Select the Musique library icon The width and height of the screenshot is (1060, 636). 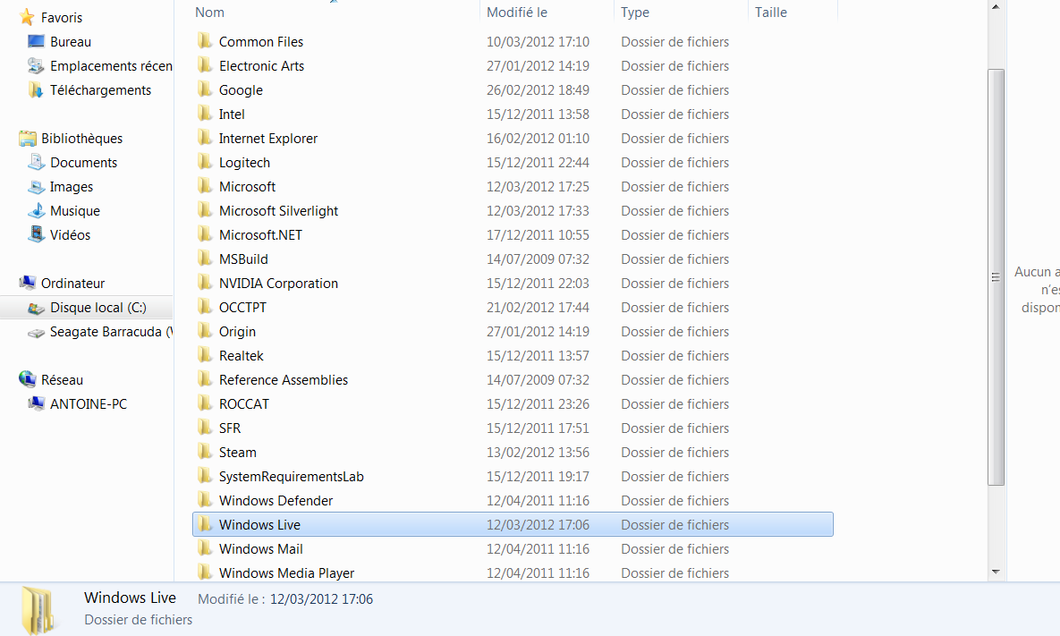(36, 211)
